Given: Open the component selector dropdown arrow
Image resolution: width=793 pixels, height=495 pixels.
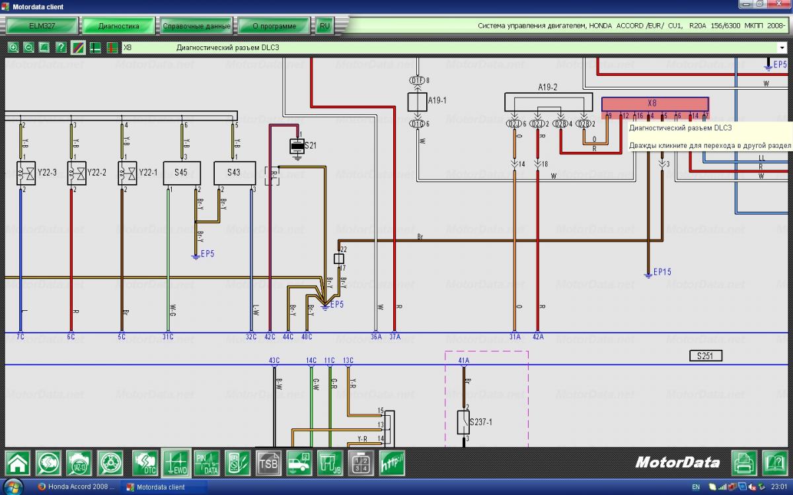Looking at the screenshot, I should coord(782,48).
